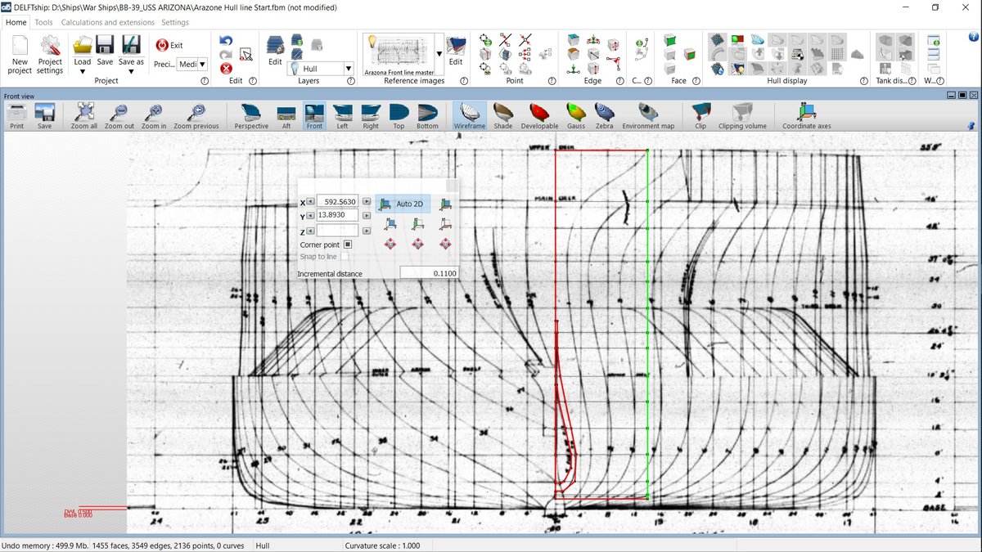Viewport: 982px width, 552px height.
Task: Click the Exit button
Action: [x=169, y=46]
